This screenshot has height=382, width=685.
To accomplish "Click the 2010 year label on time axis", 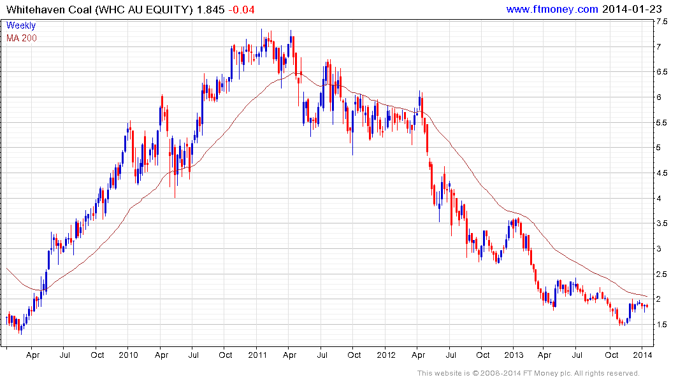I will click(129, 355).
